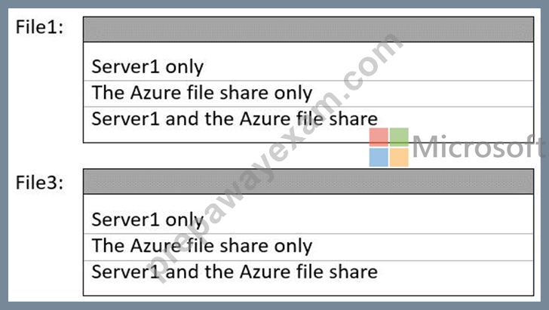Click blank row above File1's "Server1 only"
Screen dimensions: 549x310
[308, 48]
